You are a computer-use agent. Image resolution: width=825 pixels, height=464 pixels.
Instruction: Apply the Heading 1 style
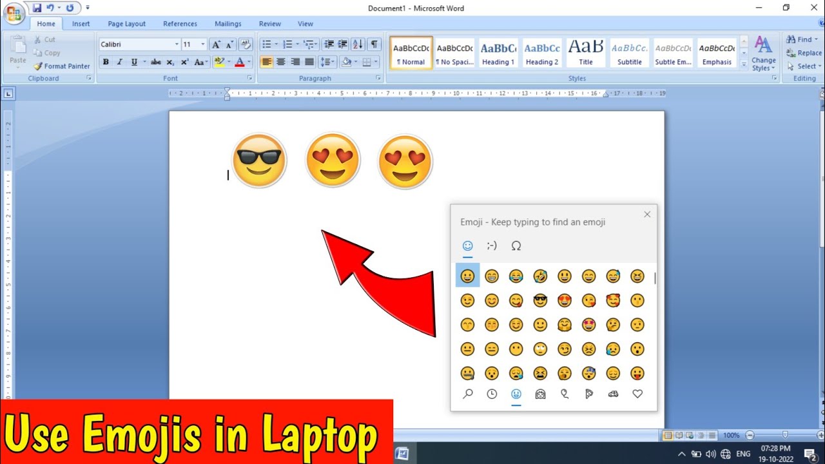tap(498, 52)
